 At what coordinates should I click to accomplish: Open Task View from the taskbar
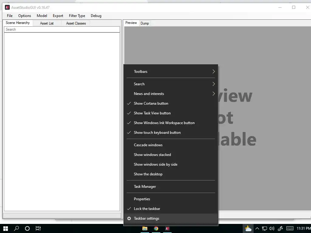[38, 228]
